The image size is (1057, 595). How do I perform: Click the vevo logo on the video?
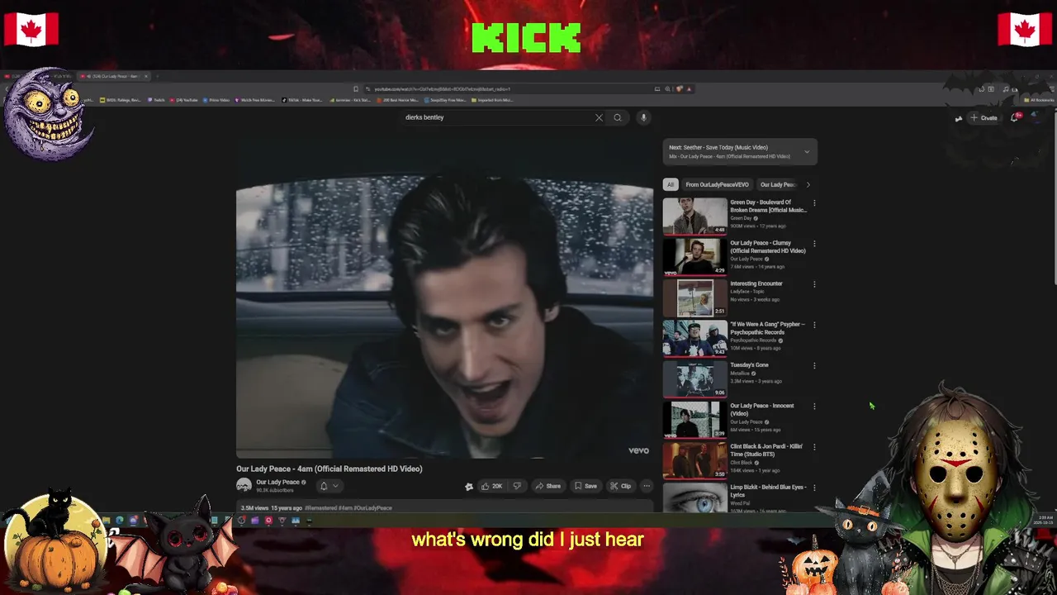pyautogui.click(x=638, y=450)
